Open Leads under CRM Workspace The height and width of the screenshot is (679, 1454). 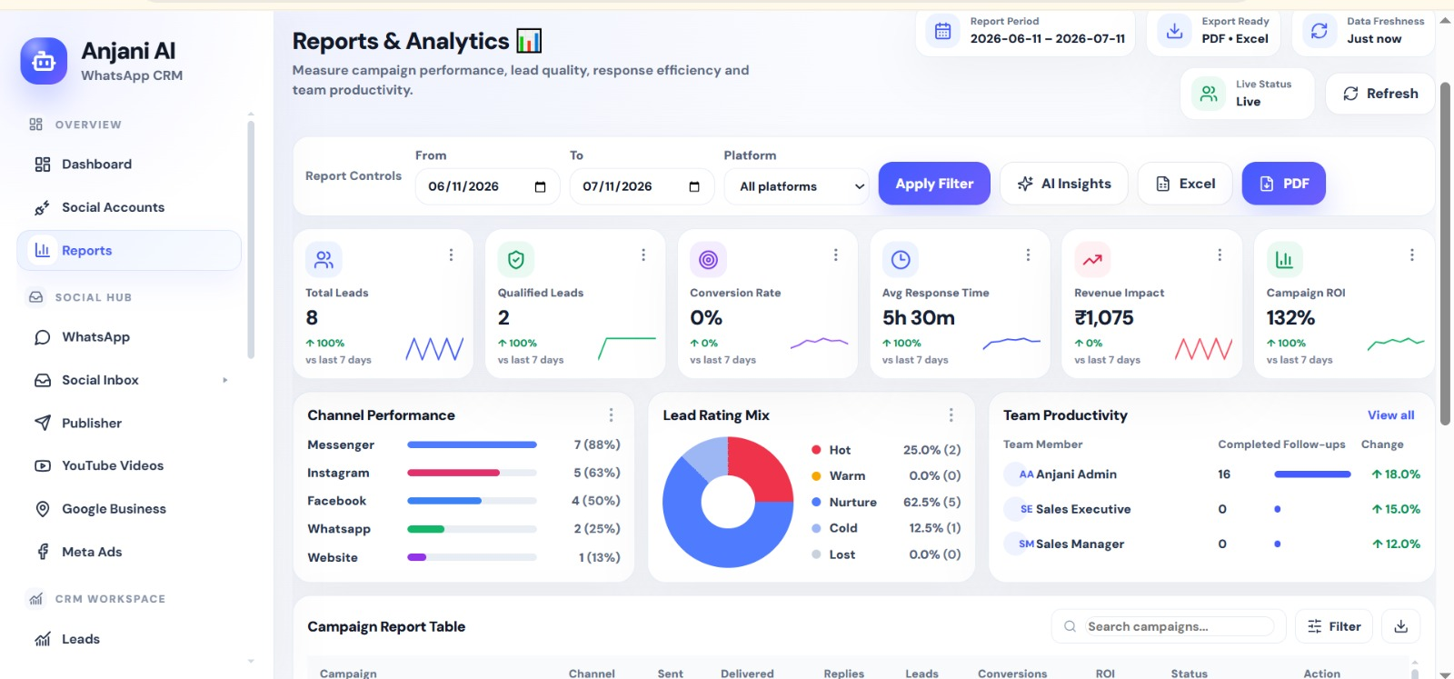pos(129,639)
